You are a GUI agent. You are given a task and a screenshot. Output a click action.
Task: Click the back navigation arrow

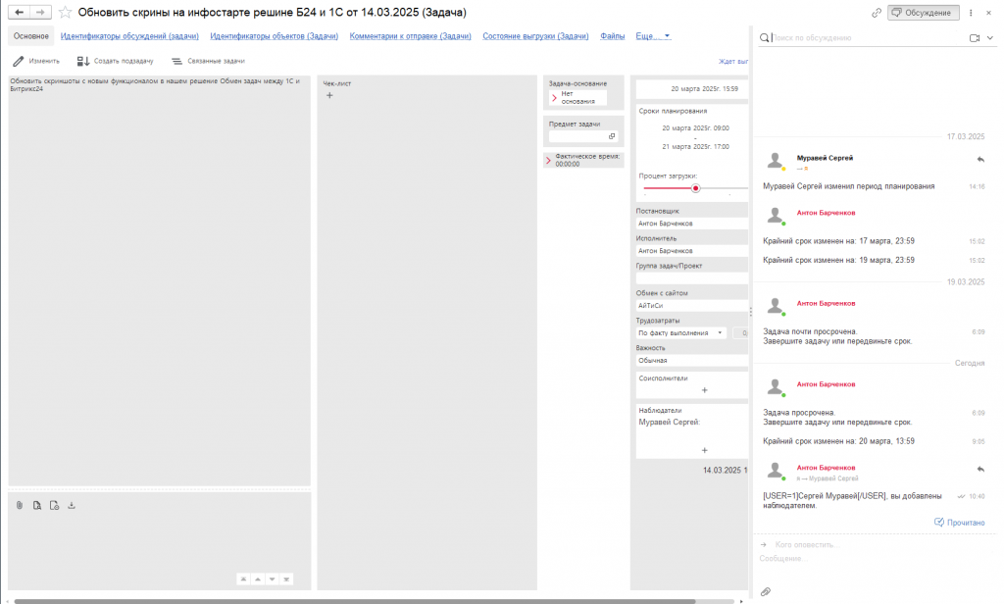[19, 12]
